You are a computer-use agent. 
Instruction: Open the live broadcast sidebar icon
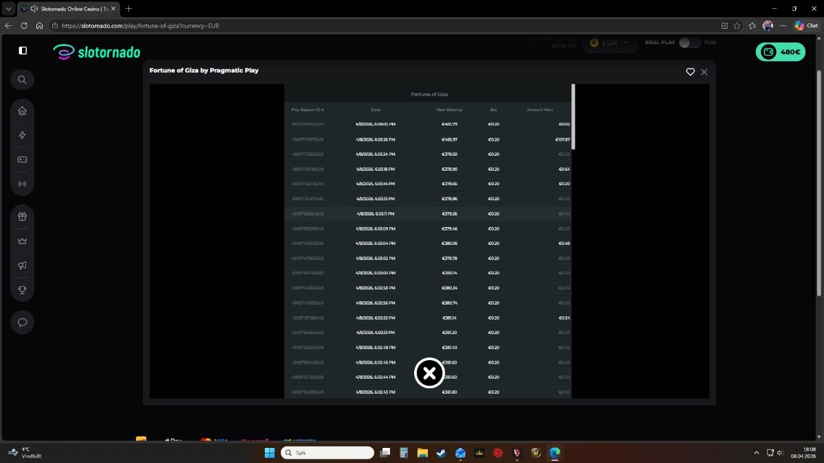tap(22, 184)
